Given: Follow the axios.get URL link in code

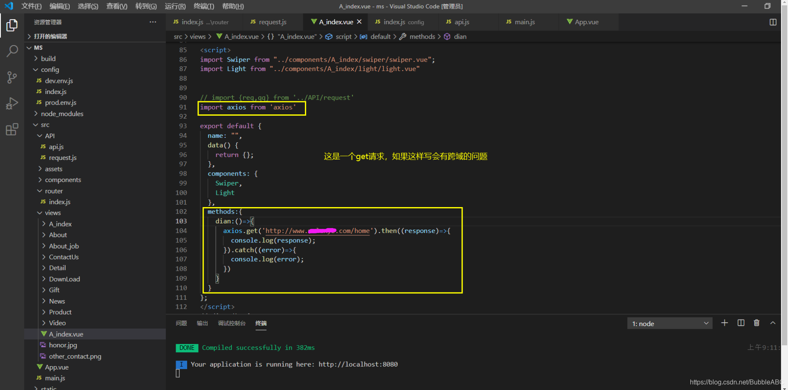Looking at the screenshot, I should click(x=317, y=231).
